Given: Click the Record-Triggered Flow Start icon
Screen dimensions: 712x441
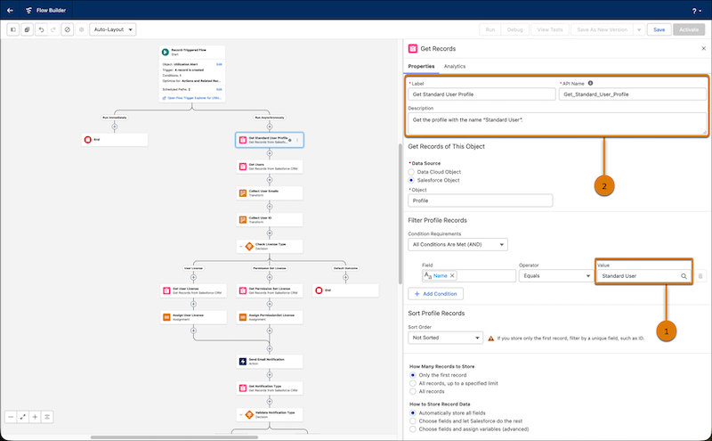Looking at the screenshot, I should coord(166,53).
